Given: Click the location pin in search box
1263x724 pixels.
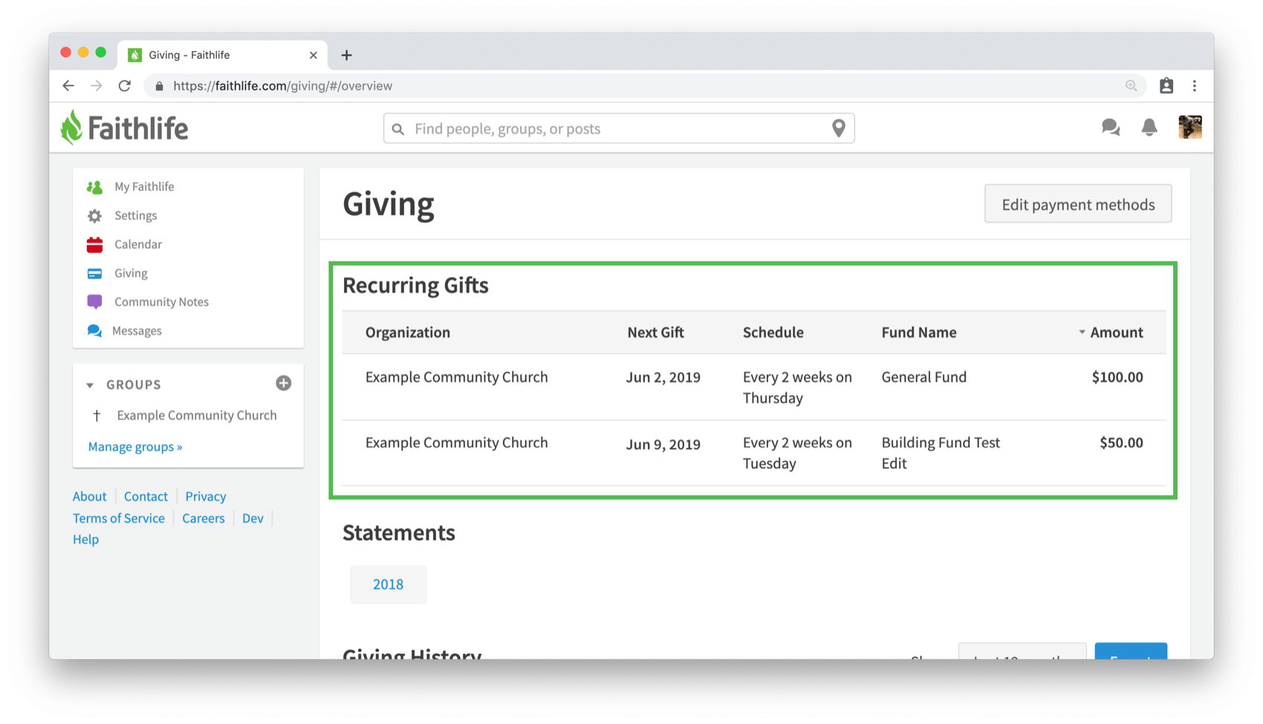Looking at the screenshot, I should pyautogui.click(x=839, y=128).
